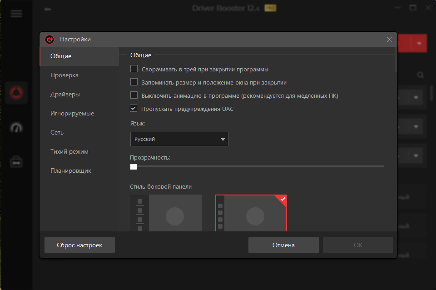436x290 pixels.
Task: Enable Сворачивать в трей при закрытии
Action: (x=134, y=69)
